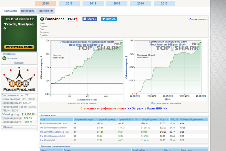Select the 2013 year tab
The image size is (226, 151).
(x=164, y=4)
